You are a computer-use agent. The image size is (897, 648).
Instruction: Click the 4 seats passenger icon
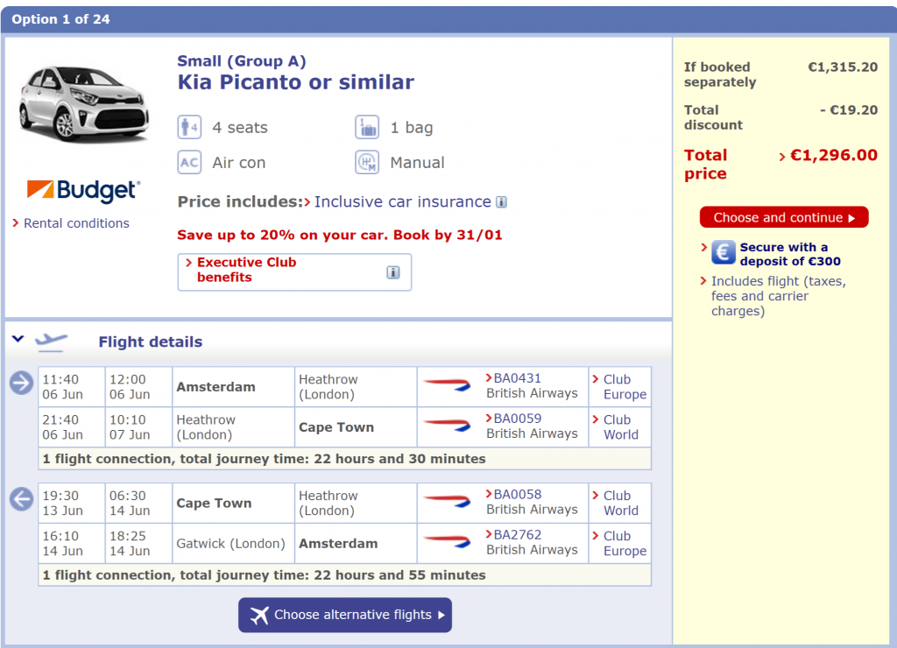189,127
